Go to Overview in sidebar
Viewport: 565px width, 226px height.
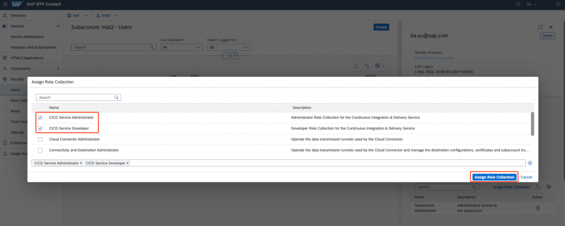click(18, 15)
